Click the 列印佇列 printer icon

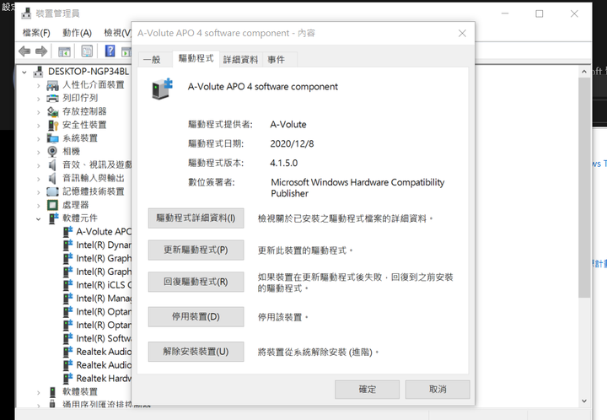52,99
